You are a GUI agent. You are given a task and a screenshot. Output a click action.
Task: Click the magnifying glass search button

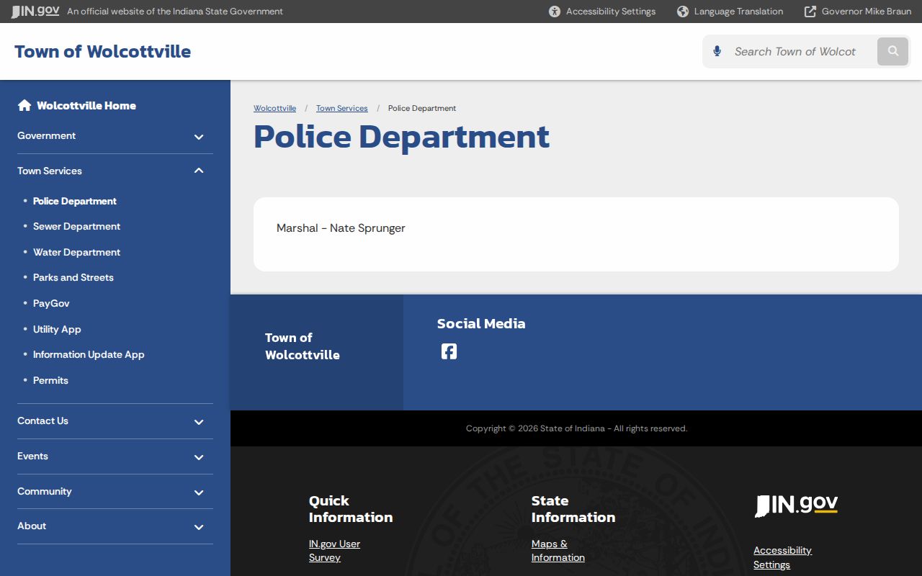(x=893, y=51)
